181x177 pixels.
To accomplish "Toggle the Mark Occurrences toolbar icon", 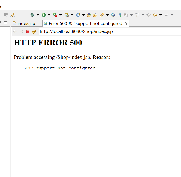I will (x=13, y=15).
